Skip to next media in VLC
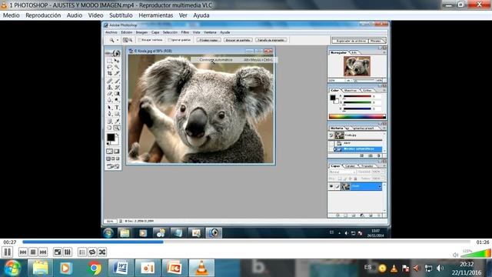This screenshot has width=492, height=277. coord(43,252)
